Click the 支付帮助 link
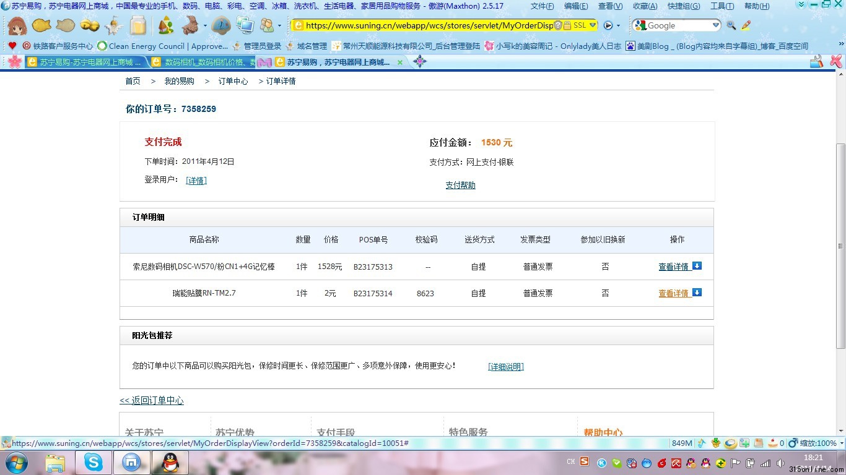Image resolution: width=846 pixels, height=475 pixels. point(460,186)
